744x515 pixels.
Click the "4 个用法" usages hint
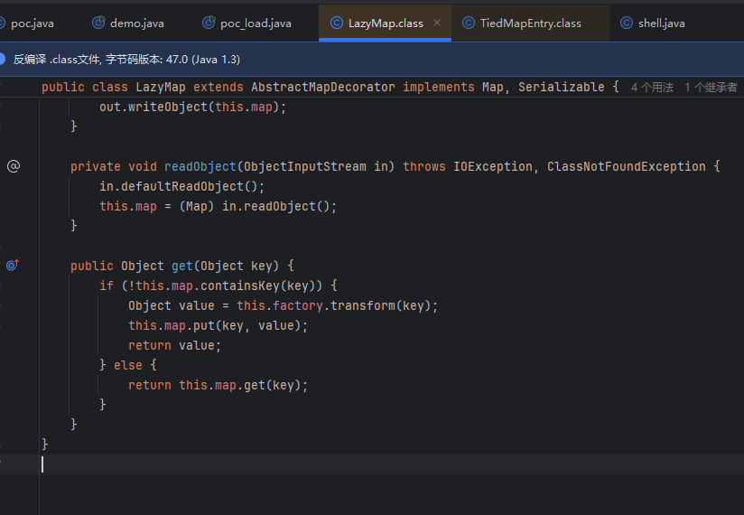(x=652, y=88)
